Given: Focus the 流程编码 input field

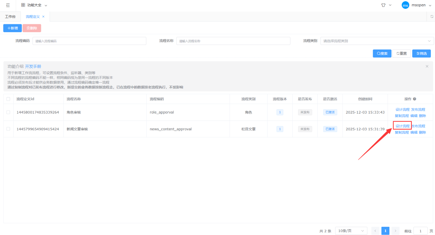Looking at the screenshot, I should point(89,41).
